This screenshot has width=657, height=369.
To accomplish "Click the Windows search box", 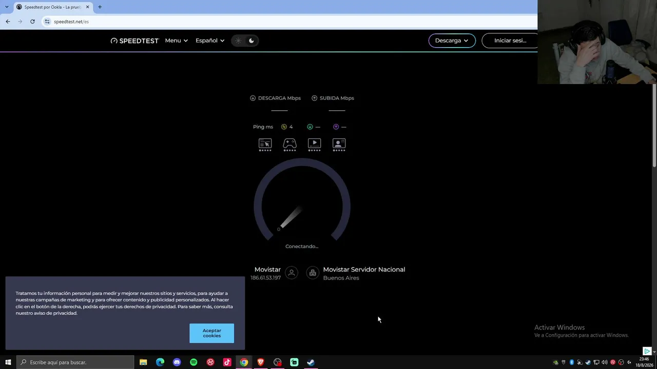I will pos(75,362).
